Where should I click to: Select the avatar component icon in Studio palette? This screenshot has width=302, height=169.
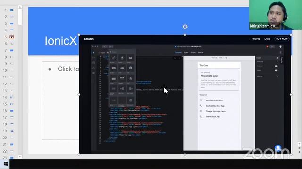122,58
